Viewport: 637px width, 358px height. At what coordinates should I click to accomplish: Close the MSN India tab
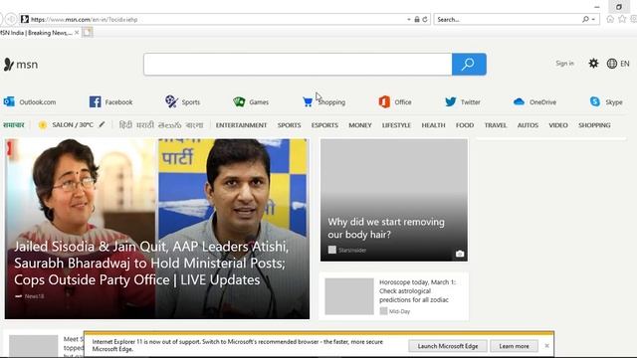coord(77,33)
